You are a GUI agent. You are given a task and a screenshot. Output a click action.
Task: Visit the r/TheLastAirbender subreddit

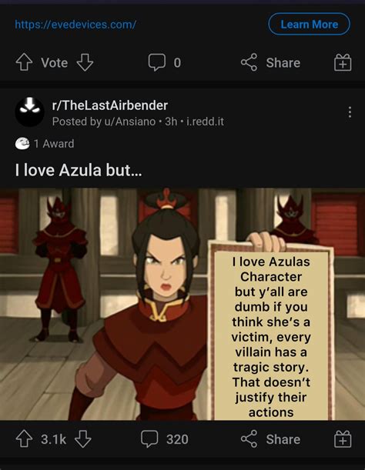click(110, 105)
